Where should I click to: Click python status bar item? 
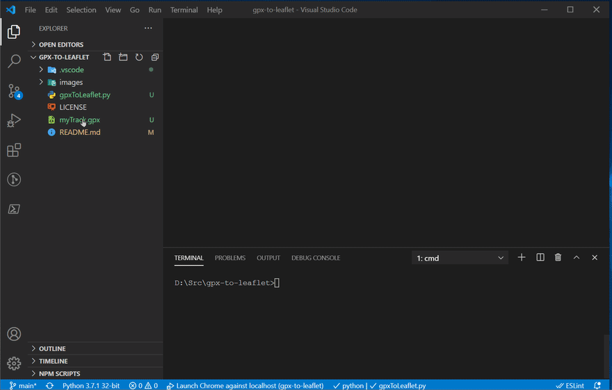[x=348, y=385]
